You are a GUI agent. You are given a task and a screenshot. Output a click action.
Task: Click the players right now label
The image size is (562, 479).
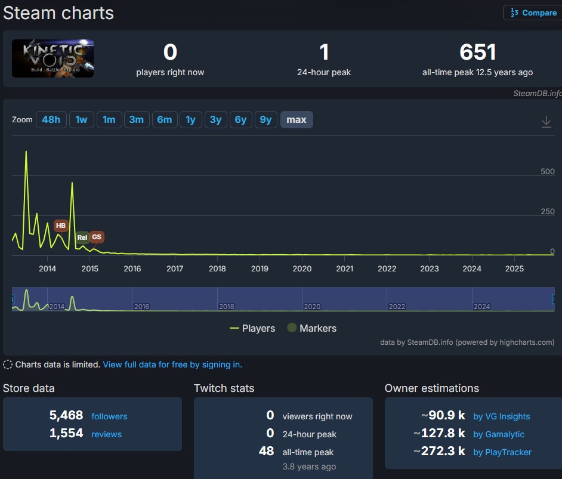pos(170,72)
